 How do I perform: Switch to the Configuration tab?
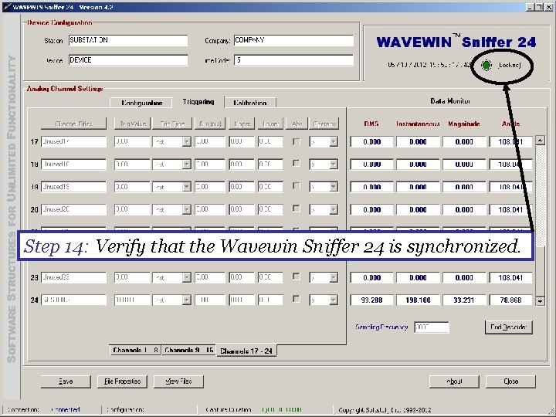(141, 103)
